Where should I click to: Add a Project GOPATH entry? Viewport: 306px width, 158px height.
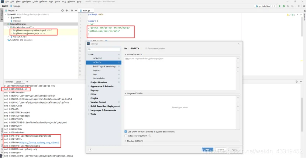(x=238, y=98)
